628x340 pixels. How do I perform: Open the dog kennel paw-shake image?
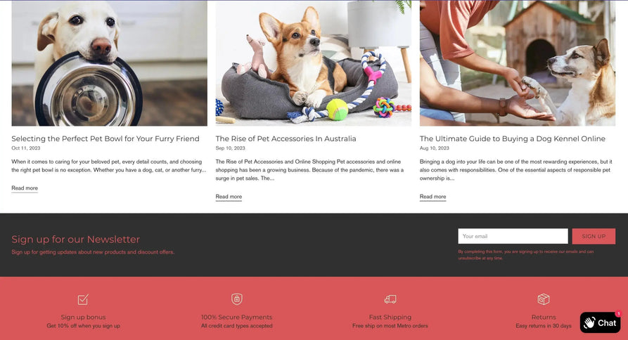[518, 63]
